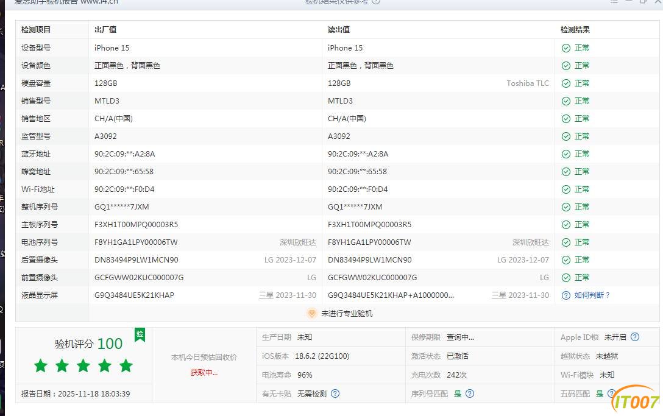Click the green check icon for 销售型号
The height and width of the screenshot is (416, 663).
565,101
